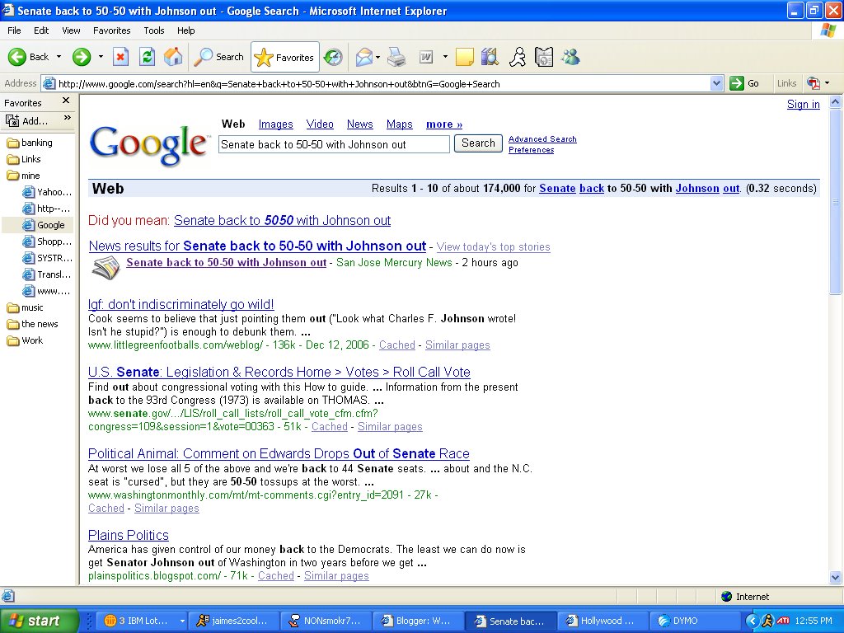The image size is (844, 633).
Task: Open the Forward history dropdown arrow
Action: (x=101, y=57)
